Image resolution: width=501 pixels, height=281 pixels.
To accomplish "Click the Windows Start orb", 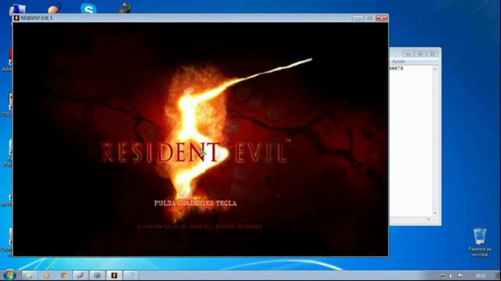I will 9,275.
